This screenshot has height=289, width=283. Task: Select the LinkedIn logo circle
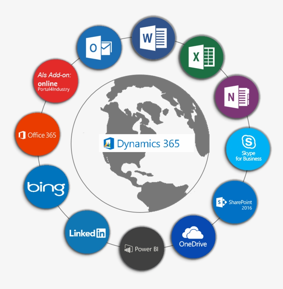point(87,233)
